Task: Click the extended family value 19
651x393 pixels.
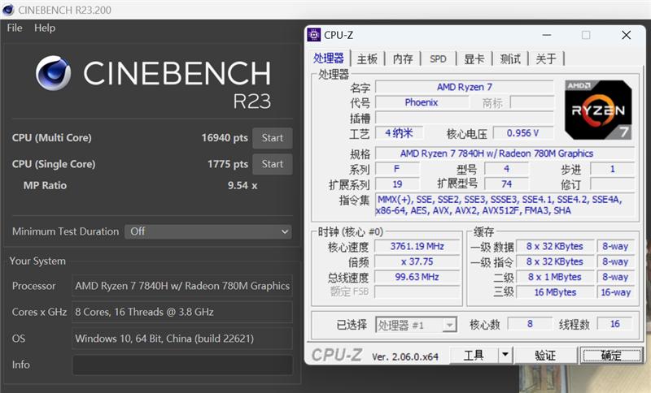Action: pyautogui.click(x=397, y=184)
